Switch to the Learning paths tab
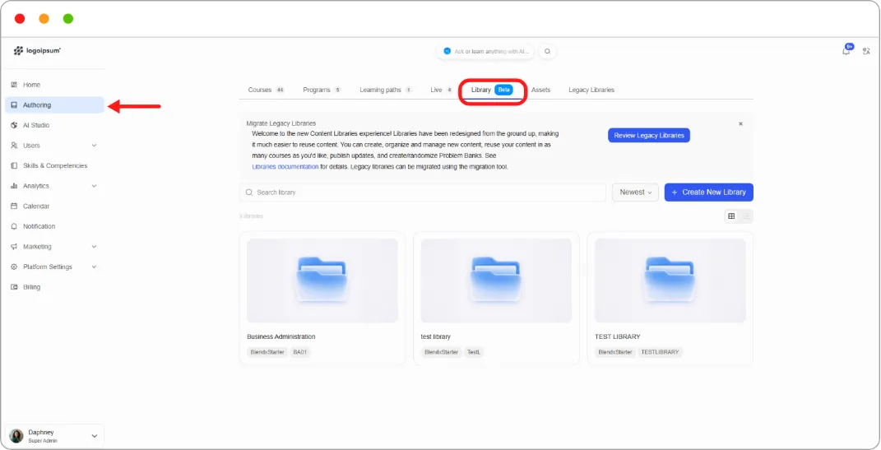881x450 pixels. (x=386, y=90)
